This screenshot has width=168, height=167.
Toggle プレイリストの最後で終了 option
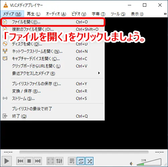click(53, 109)
